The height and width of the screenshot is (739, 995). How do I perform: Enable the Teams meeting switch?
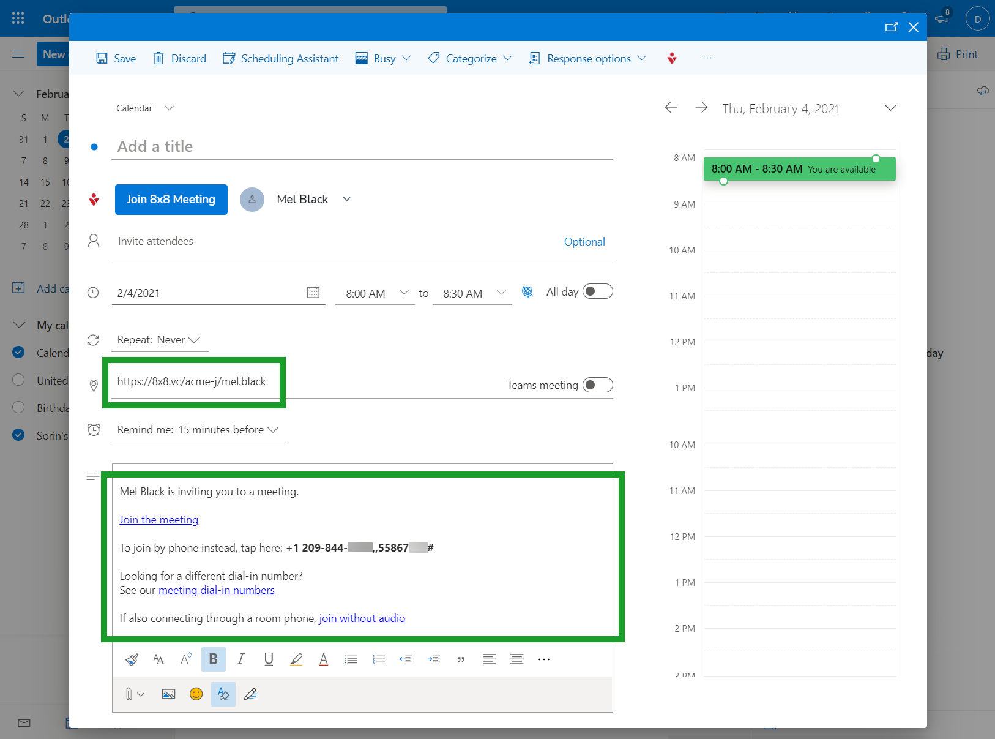tap(598, 385)
